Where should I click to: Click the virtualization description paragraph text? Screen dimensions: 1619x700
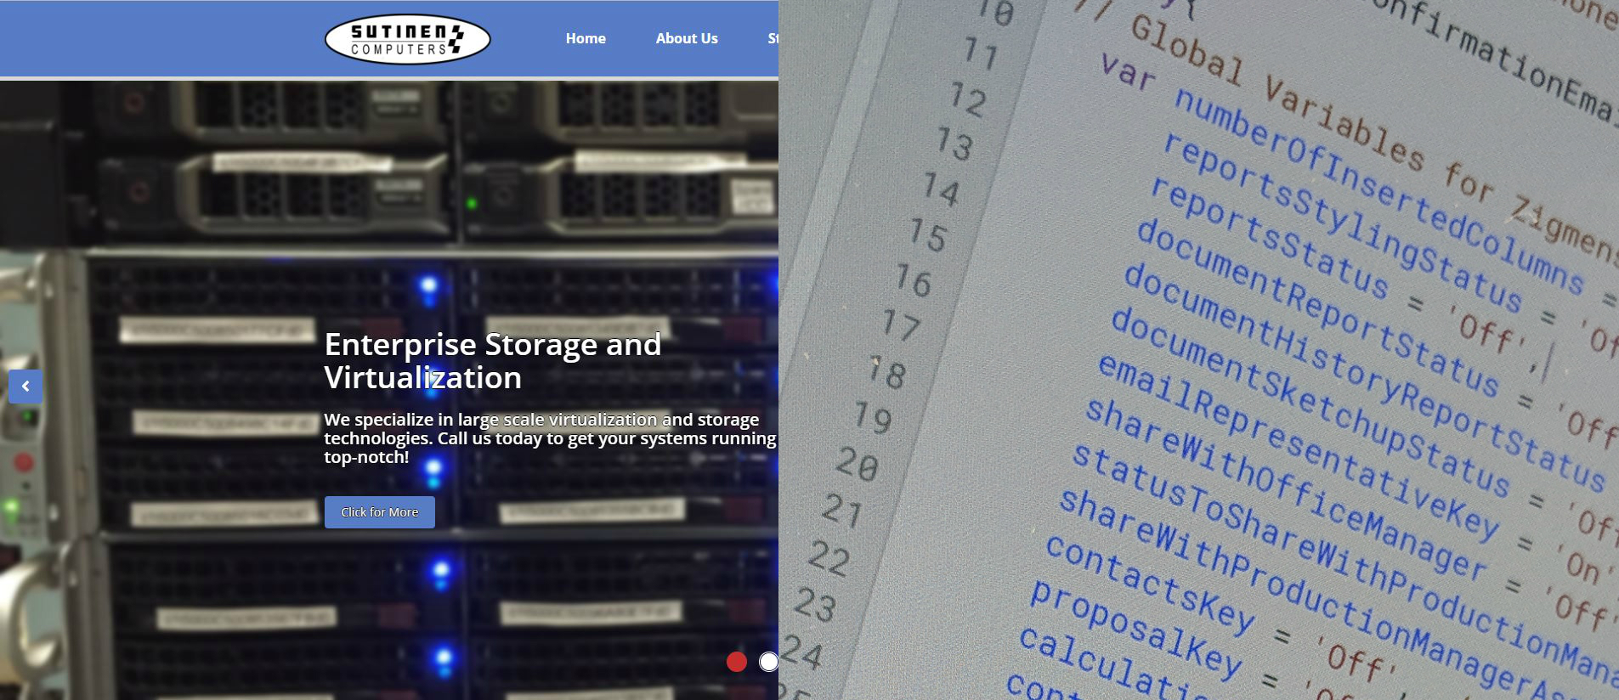click(x=549, y=438)
